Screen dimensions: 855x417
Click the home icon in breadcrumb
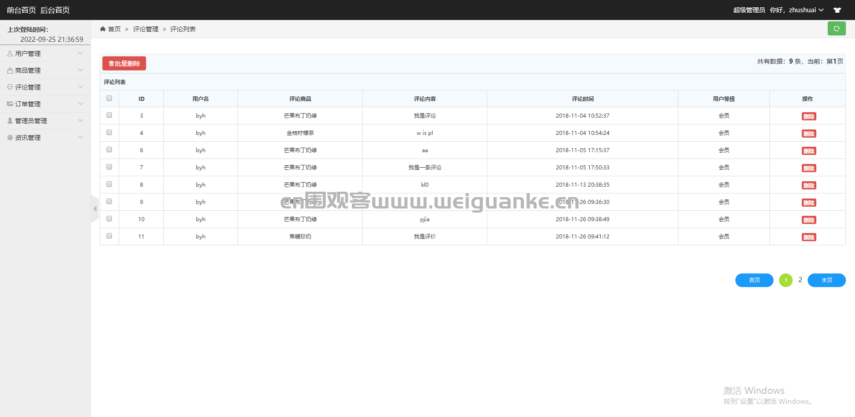(103, 29)
